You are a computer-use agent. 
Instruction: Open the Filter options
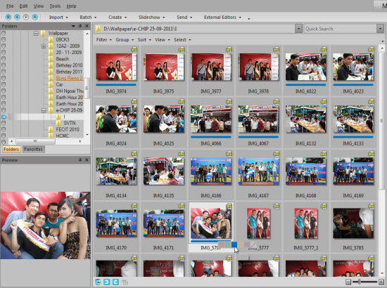coord(104,39)
